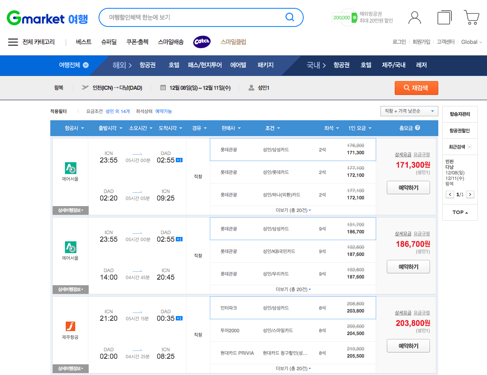Open the 소요시간 column filter
The image size is (487, 375).
pos(140,128)
